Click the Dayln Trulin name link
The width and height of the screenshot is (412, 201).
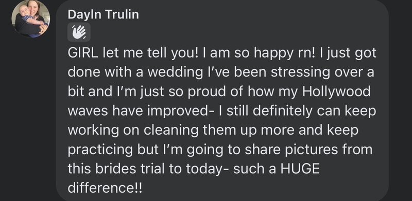(104, 14)
